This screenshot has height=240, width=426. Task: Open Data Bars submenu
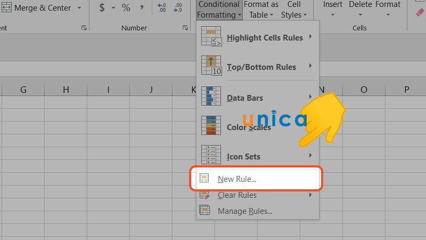pos(257,97)
